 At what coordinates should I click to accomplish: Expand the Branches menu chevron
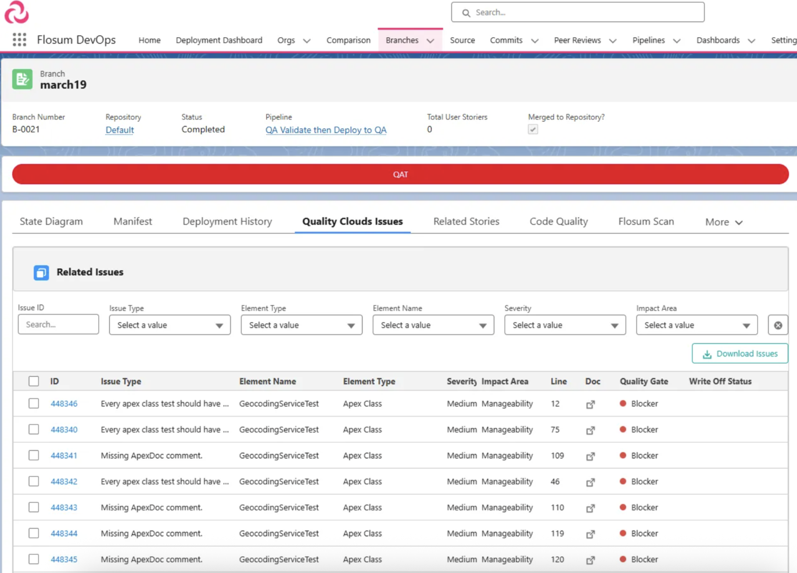[x=430, y=40]
